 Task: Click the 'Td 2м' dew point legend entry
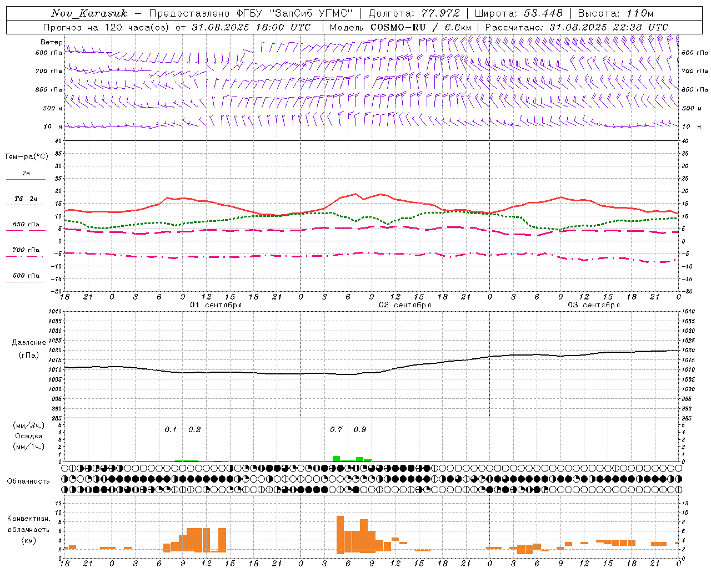(26, 199)
